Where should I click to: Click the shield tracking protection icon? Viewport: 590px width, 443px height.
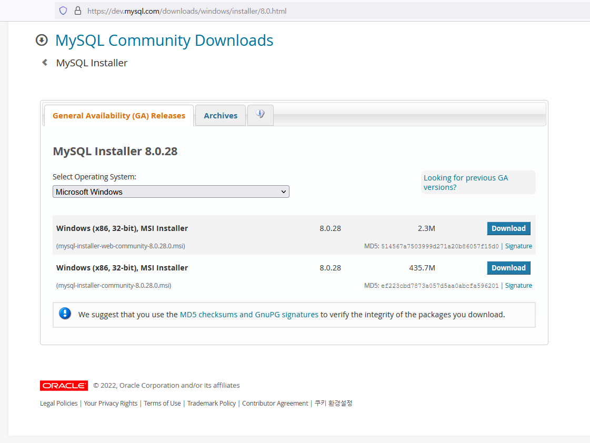pyautogui.click(x=63, y=11)
